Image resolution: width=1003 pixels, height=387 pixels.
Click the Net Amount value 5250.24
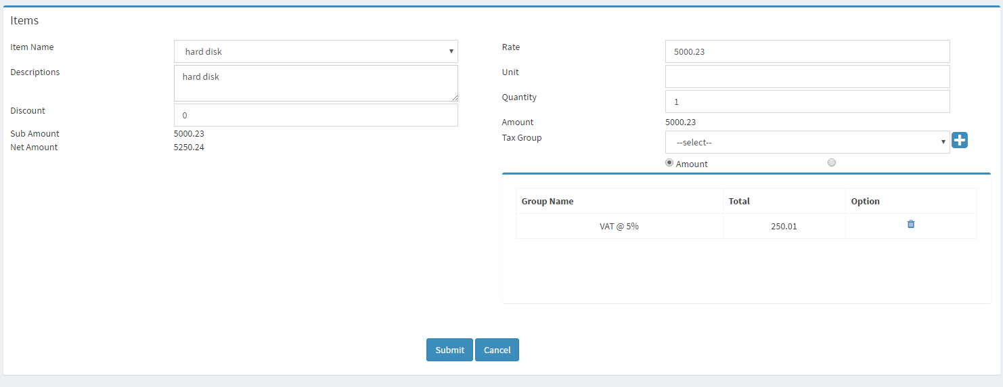point(189,147)
